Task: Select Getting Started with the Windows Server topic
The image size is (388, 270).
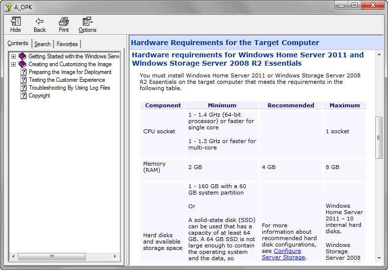Action: point(74,56)
